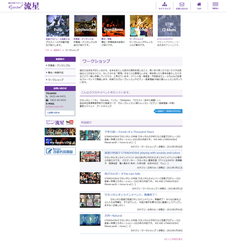Screen dimensions: 227x242
Task: Open the ウタノホシ sidebar banner
Action: pyautogui.click(x=60, y=131)
